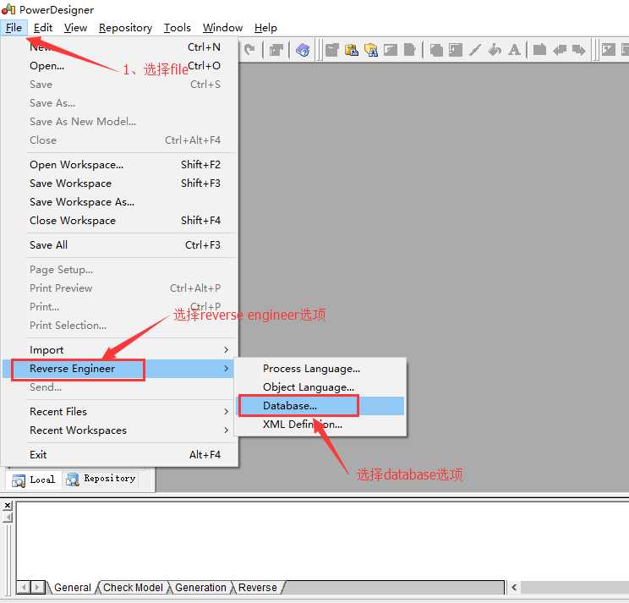The height and width of the screenshot is (603, 629).
Task: Open the Edit menu
Action: pyautogui.click(x=43, y=28)
